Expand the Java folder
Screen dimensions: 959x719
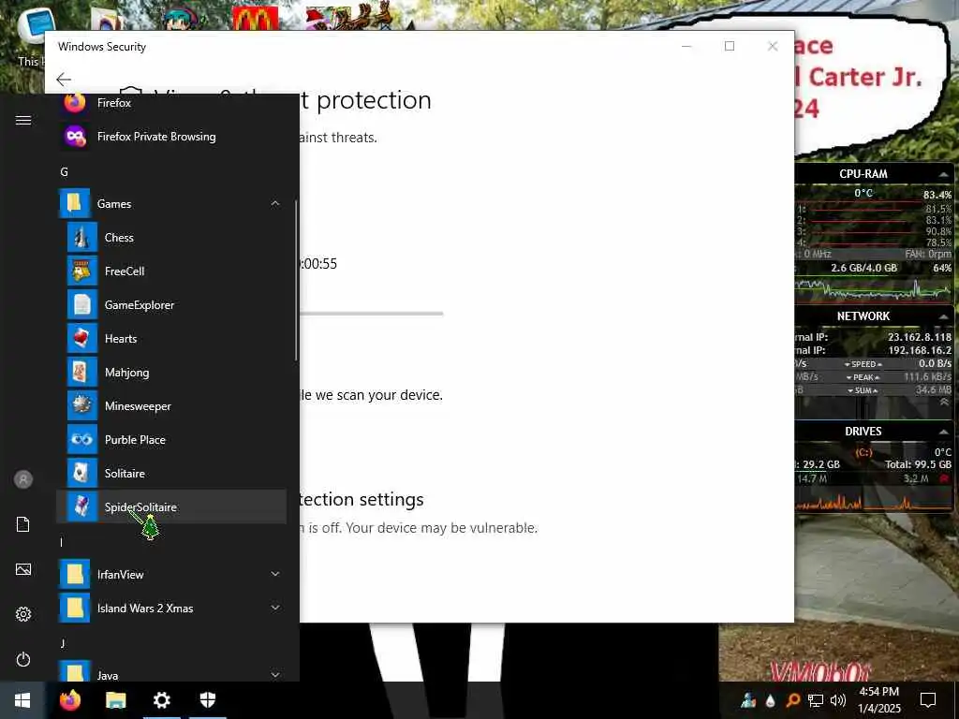point(171,672)
